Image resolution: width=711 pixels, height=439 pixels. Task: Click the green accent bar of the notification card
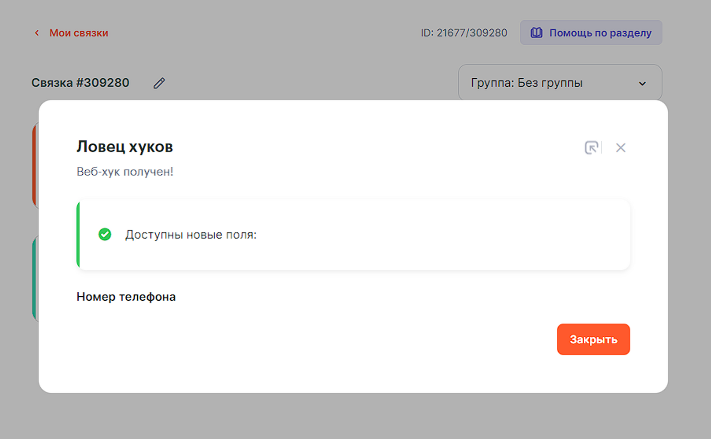coord(78,234)
